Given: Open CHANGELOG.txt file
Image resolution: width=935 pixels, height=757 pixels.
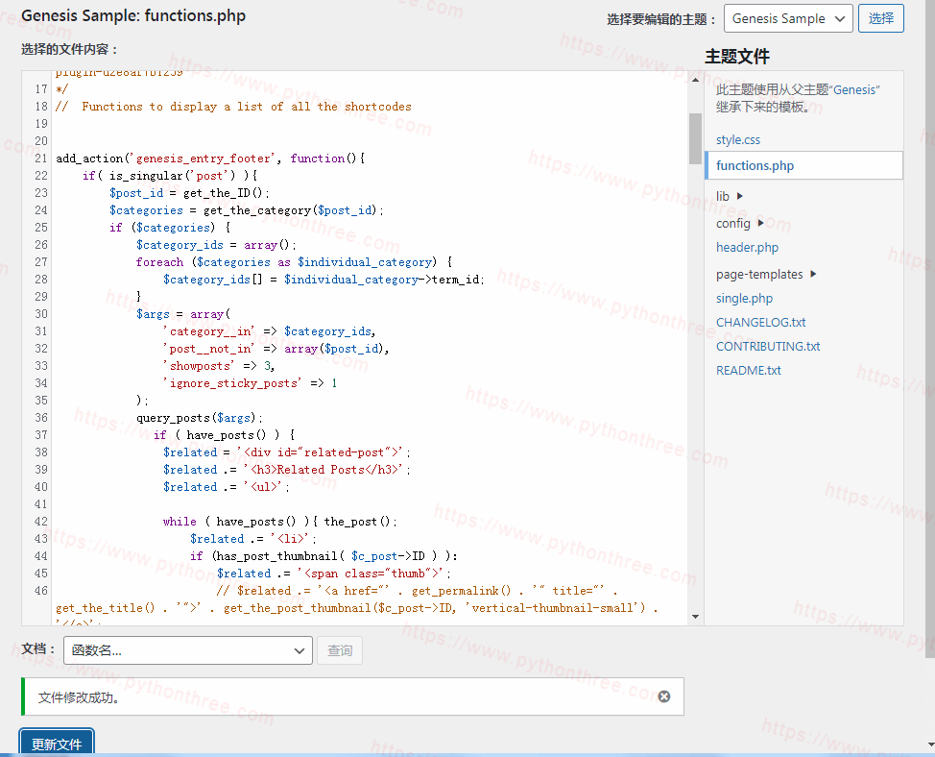Looking at the screenshot, I should pos(760,322).
